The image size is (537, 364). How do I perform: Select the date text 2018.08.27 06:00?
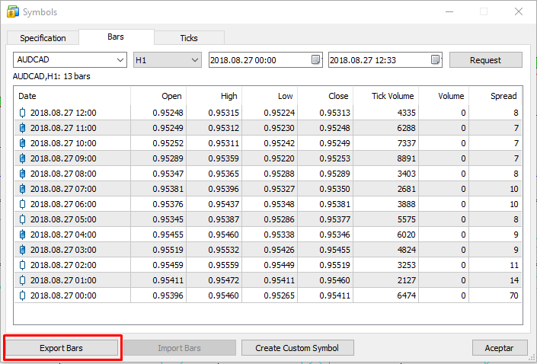pos(63,204)
